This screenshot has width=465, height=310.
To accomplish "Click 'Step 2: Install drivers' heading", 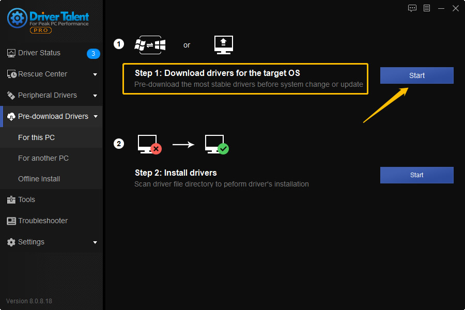I will coord(176,173).
